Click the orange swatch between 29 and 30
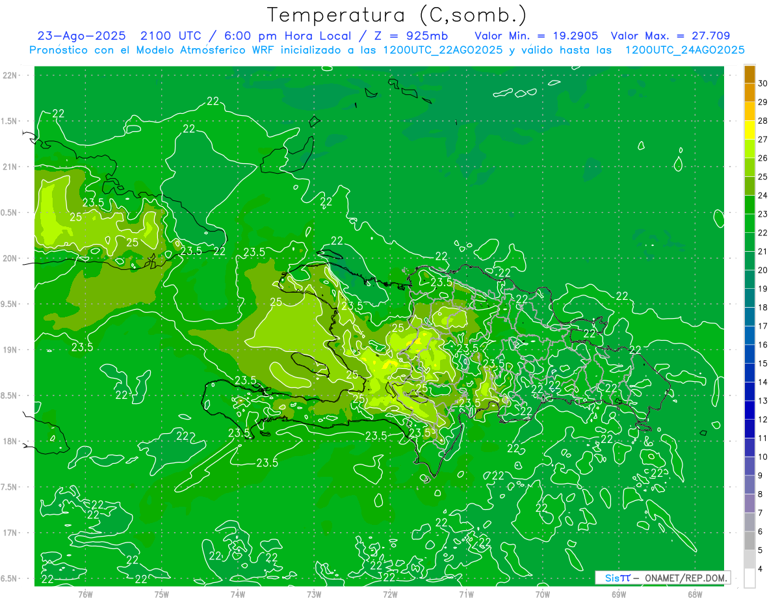Image resolution: width=780 pixels, height=603 pixels. pyautogui.click(x=749, y=92)
